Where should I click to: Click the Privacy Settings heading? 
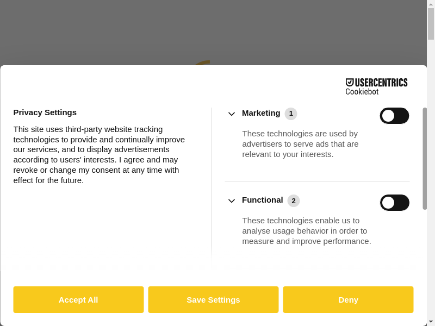(x=45, y=112)
